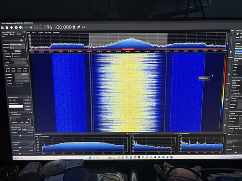Click the Record button in Baseband Recorder

coord(27,100)
